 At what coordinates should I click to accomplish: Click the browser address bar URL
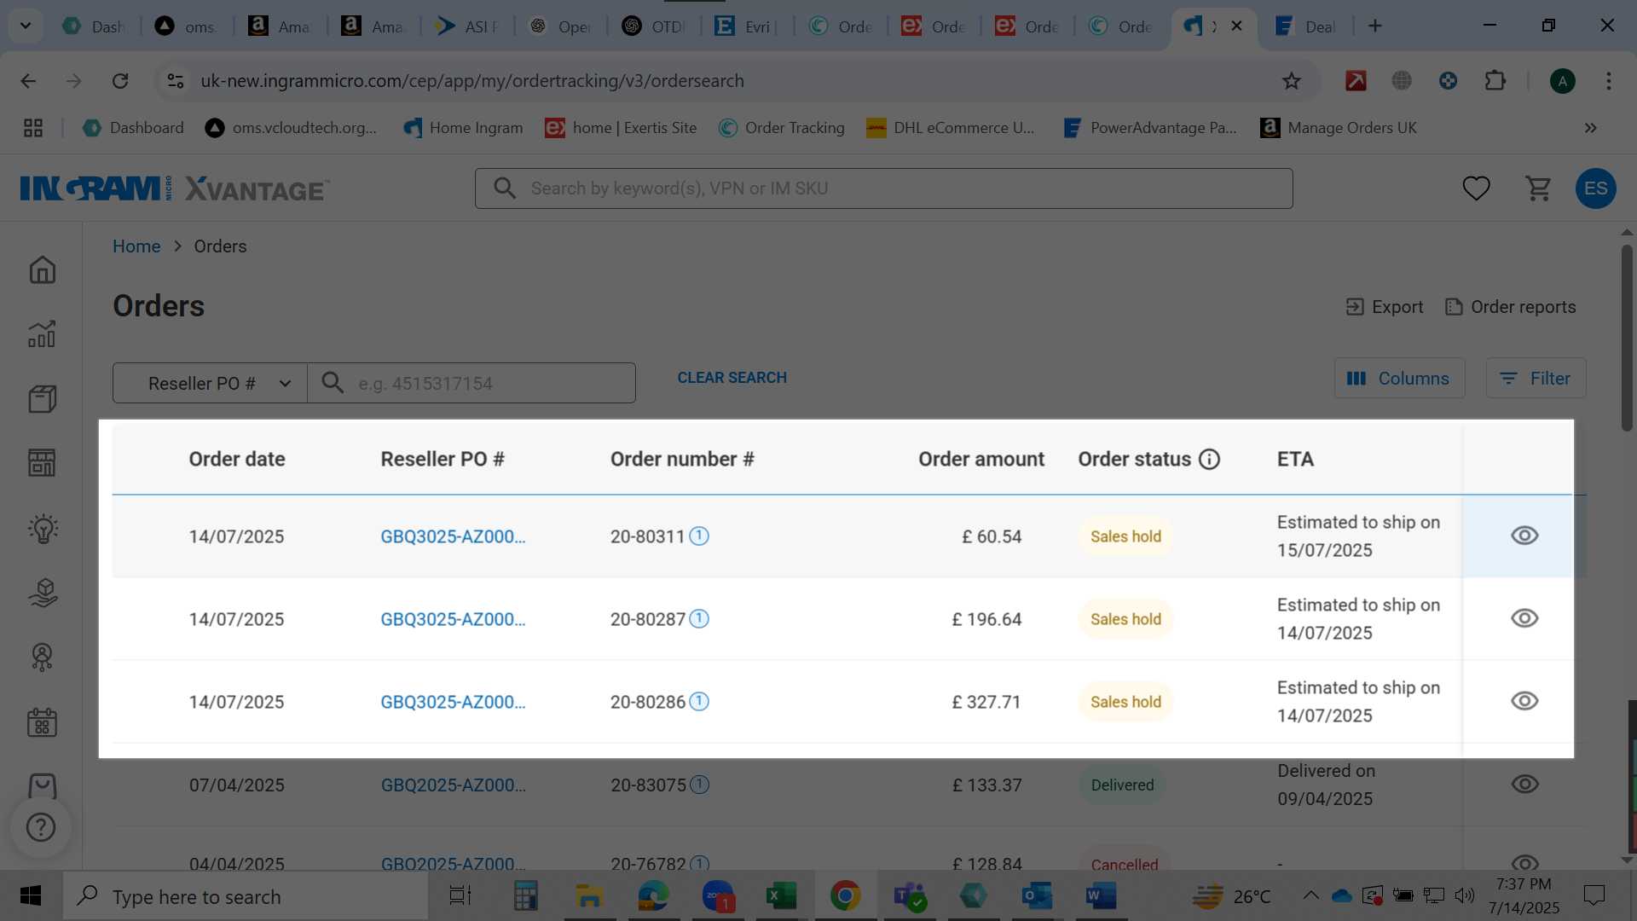[x=472, y=81]
